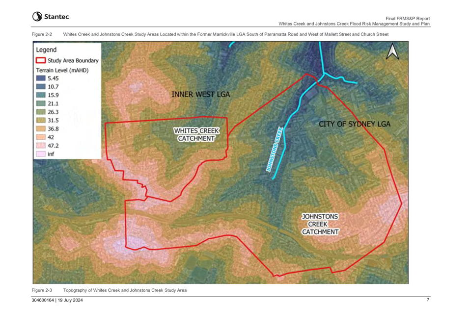Select the 15.9 terrain level color swatch
Viewport: 469px width, 331px height.
41,95
